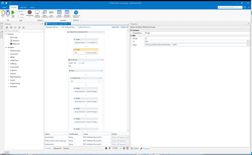The image size is (252, 155).
Task: Click the Copy command in Edit group
Action: tap(21, 14)
